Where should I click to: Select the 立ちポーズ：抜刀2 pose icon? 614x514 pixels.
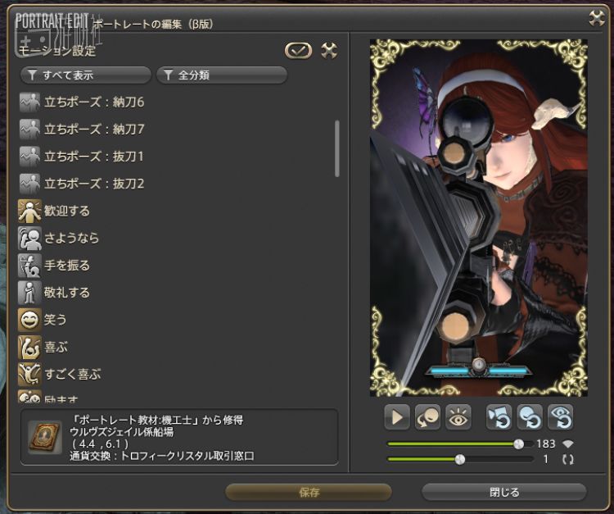[x=29, y=184]
